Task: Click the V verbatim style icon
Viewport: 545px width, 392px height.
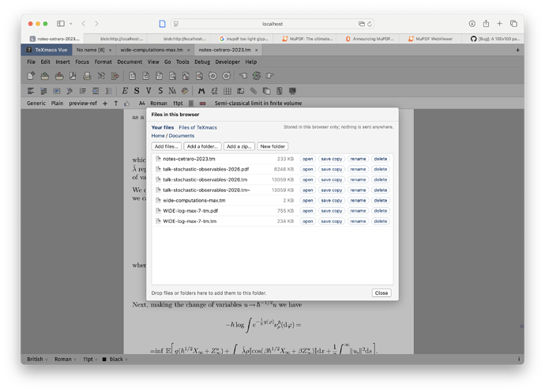Action: coord(148,91)
